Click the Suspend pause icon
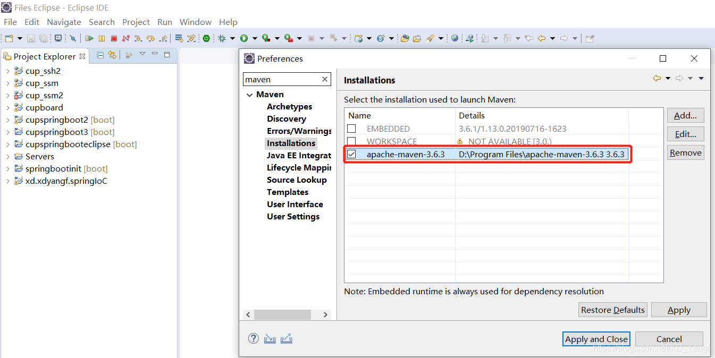The height and width of the screenshot is (358, 715). coord(102,38)
